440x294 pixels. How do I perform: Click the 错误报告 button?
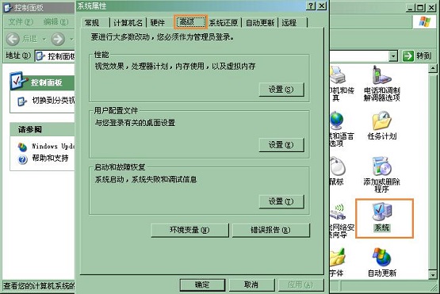point(271,230)
